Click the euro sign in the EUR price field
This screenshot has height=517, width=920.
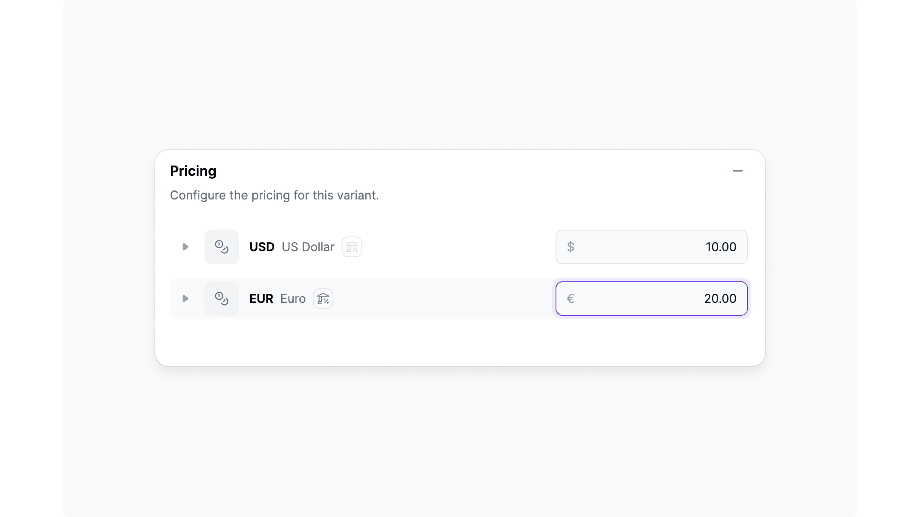coord(570,298)
